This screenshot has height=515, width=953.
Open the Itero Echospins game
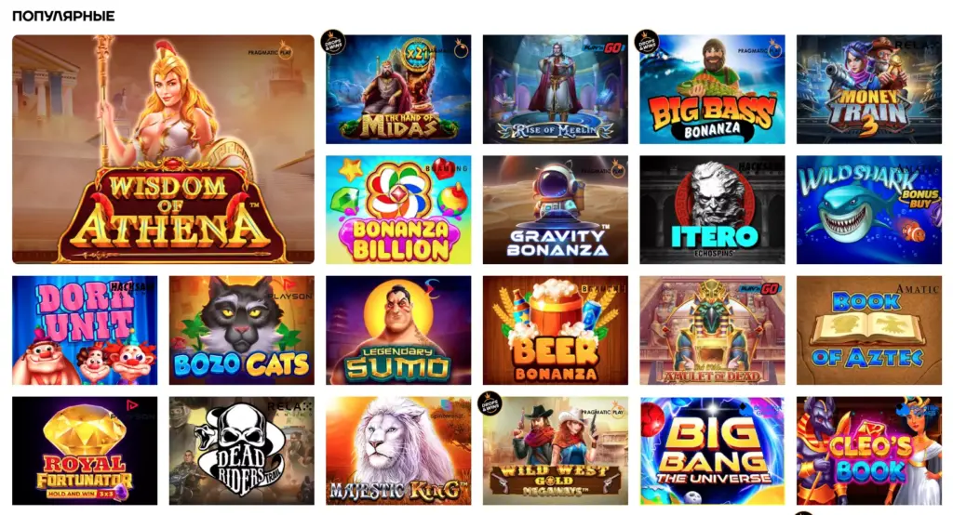(x=712, y=209)
